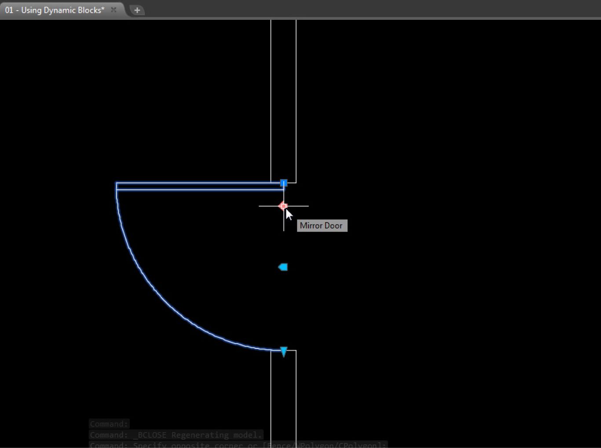
Task: Select the blue square insertion grip
Action: [x=284, y=183]
